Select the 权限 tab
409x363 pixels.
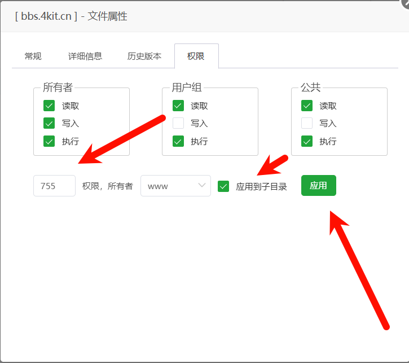tap(196, 56)
